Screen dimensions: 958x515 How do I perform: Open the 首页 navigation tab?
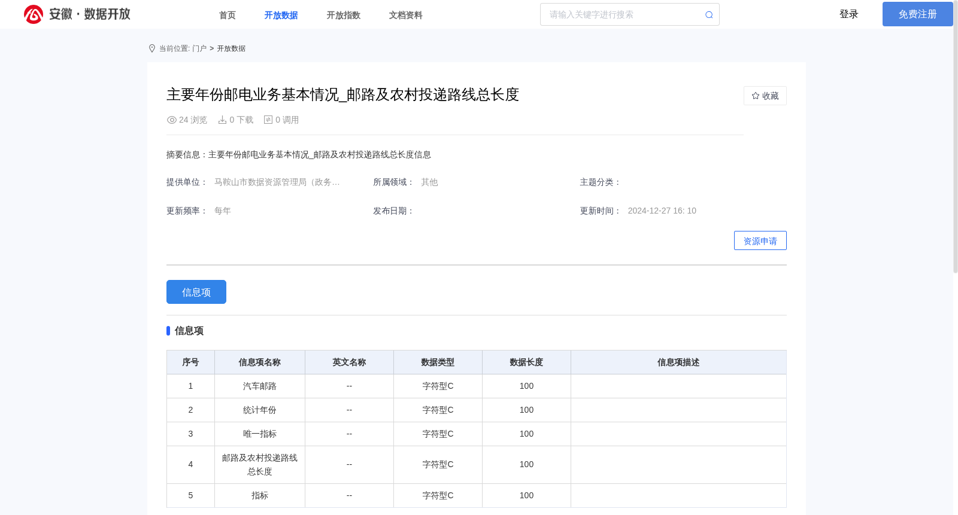tap(228, 15)
